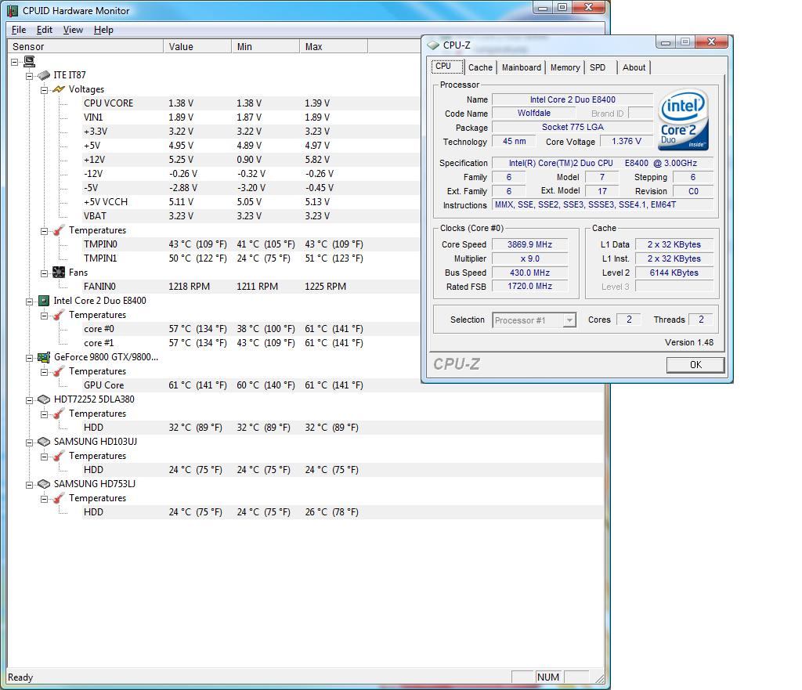Viewport: 802px width, 690px height.
Task: Click the Level 2 cache 6144 KBytes field
Action: [x=674, y=273]
